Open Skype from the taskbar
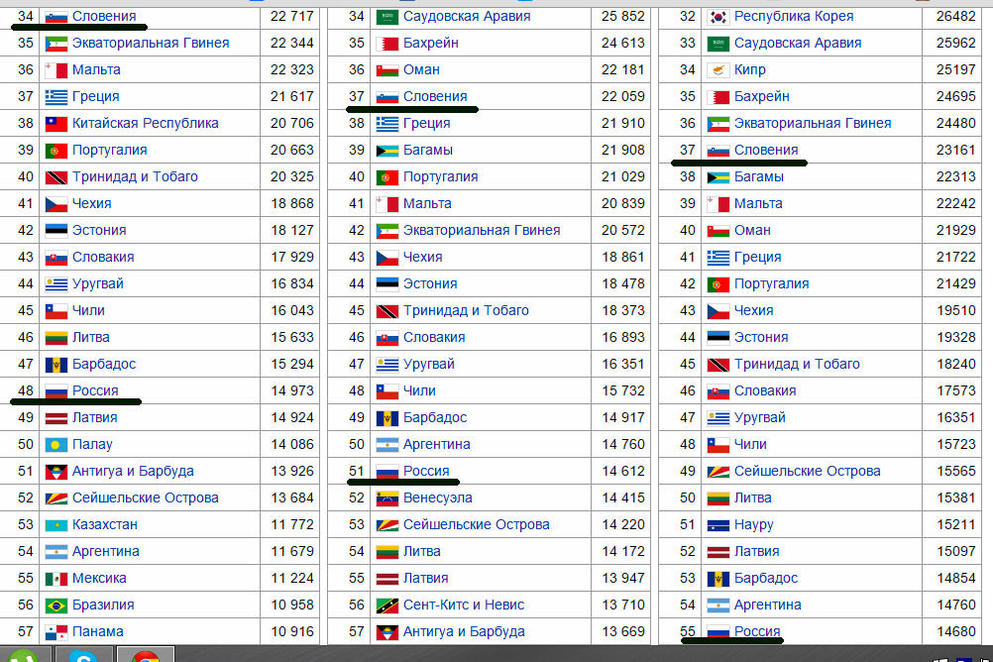This screenshot has height=662, width=993. point(83,655)
